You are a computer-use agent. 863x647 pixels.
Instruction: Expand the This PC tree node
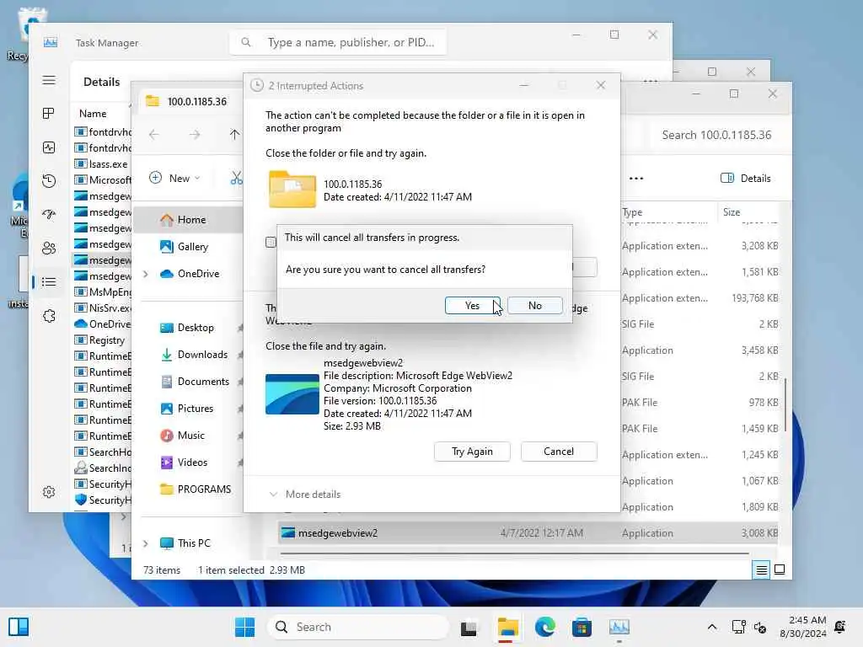pos(146,543)
